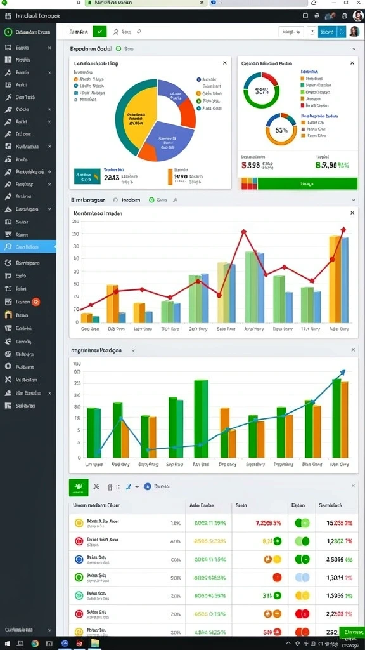Click the blue circular icon in the table toolbar

coord(147,487)
